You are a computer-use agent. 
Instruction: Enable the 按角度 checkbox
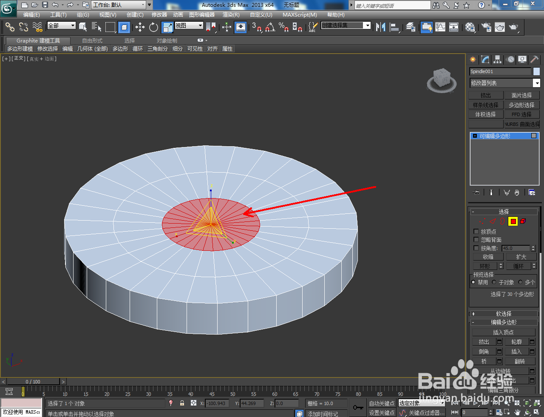pos(476,248)
